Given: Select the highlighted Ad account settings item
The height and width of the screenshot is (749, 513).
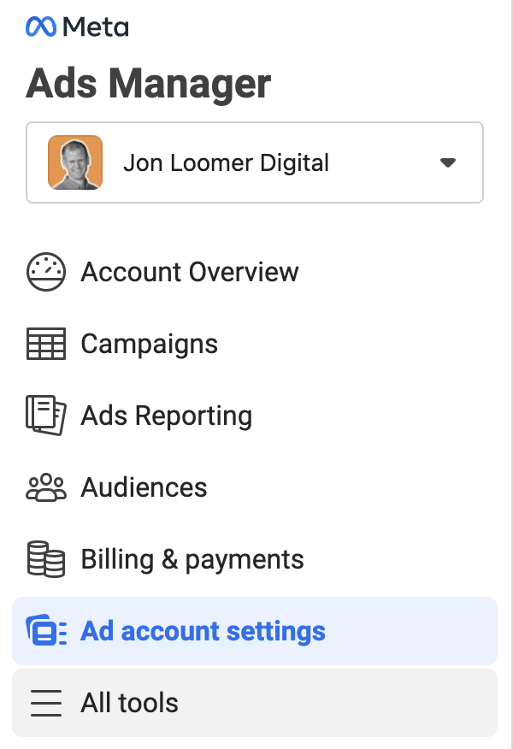Looking at the screenshot, I should (203, 631).
